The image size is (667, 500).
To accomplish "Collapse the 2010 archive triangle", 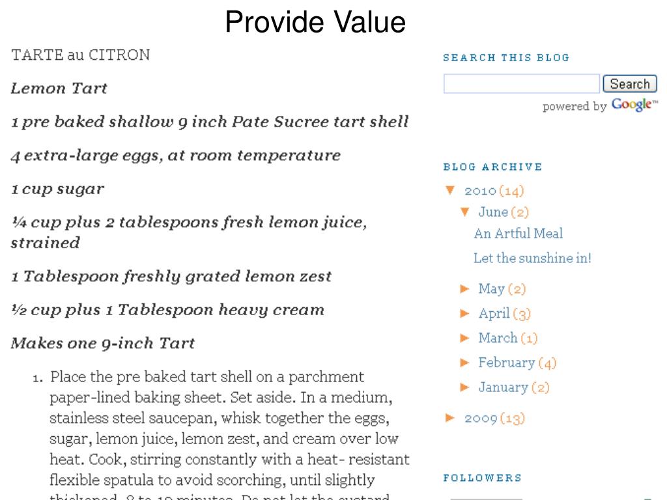I will (x=450, y=190).
